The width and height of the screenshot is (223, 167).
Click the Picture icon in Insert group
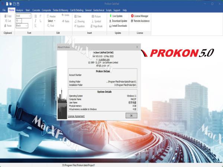pos(93,16)
